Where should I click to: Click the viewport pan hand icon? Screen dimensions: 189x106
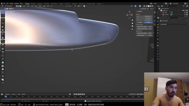[x=132, y=23]
